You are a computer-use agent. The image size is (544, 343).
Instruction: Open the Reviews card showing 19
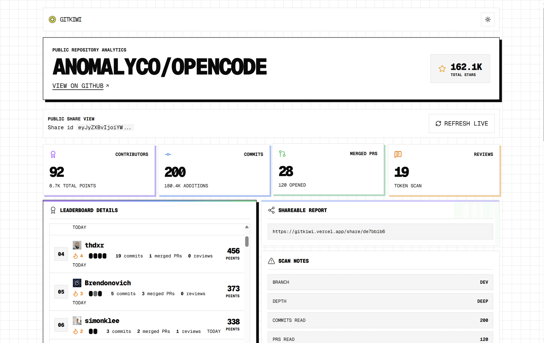point(444,170)
